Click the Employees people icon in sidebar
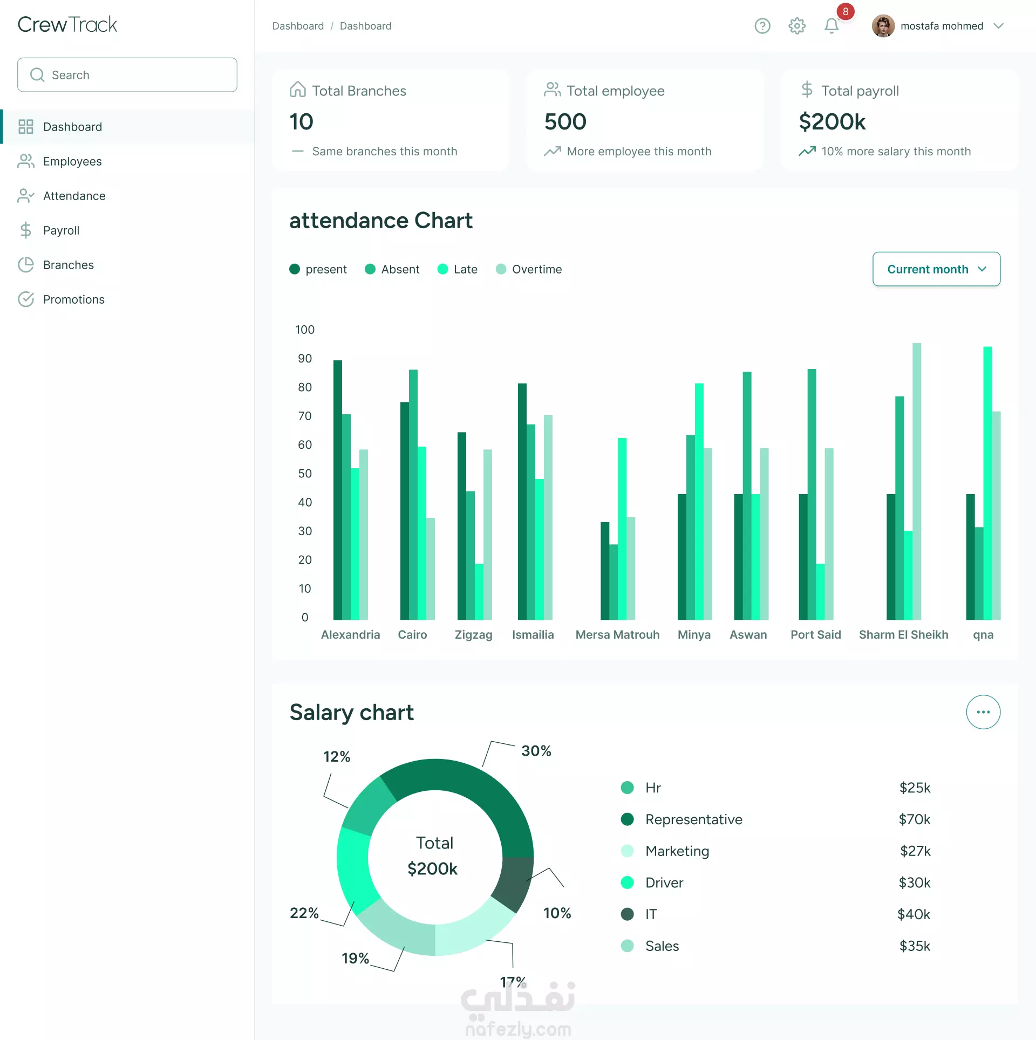The image size is (1036, 1040). pyautogui.click(x=25, y=161)
